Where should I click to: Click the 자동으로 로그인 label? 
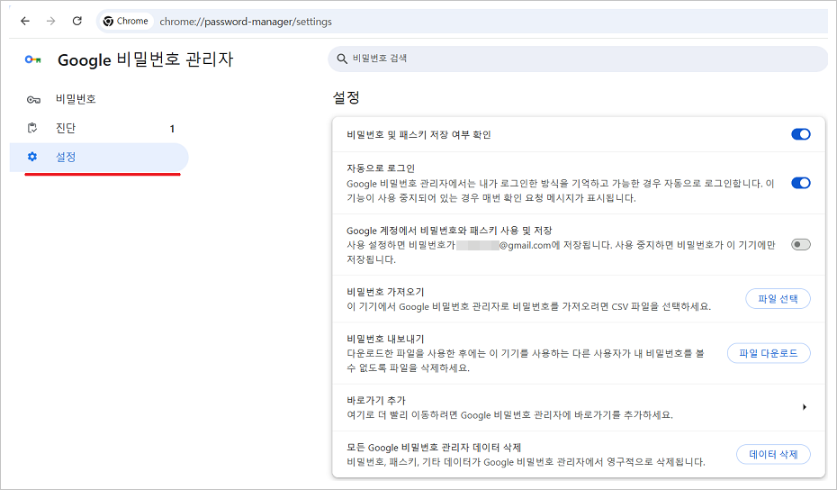point(381,168)
